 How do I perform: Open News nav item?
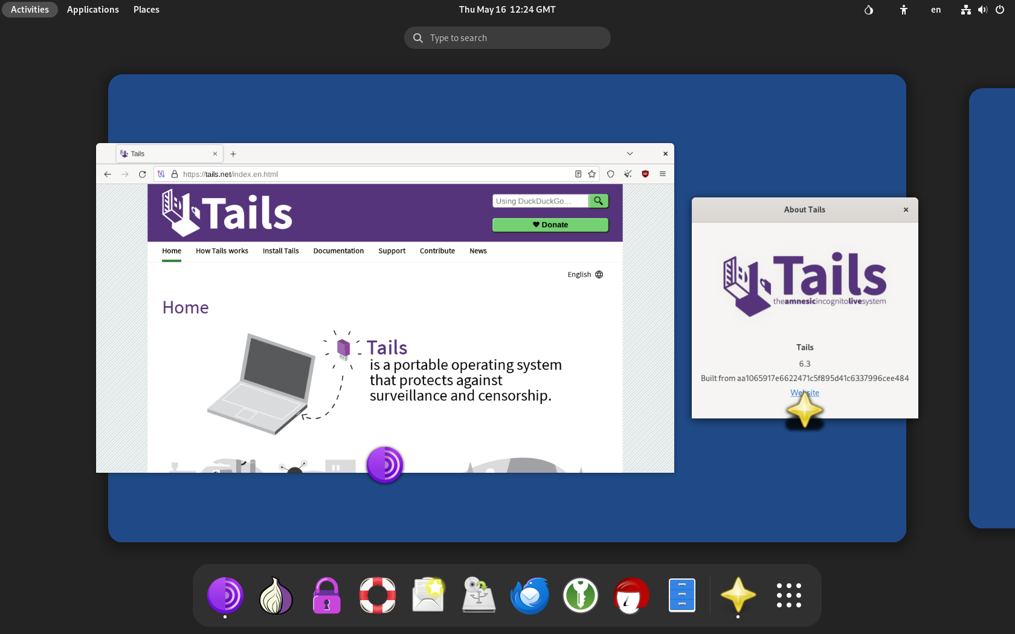click(x=478, y=251)
